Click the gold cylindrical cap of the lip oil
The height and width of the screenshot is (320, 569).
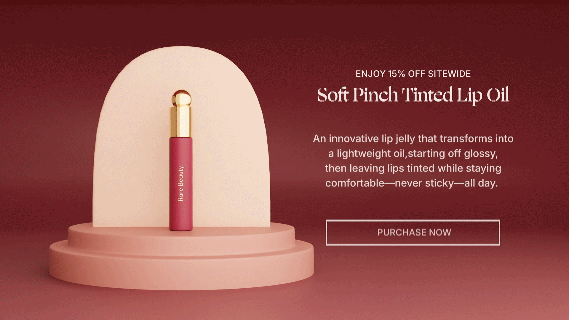click(181, 122)
